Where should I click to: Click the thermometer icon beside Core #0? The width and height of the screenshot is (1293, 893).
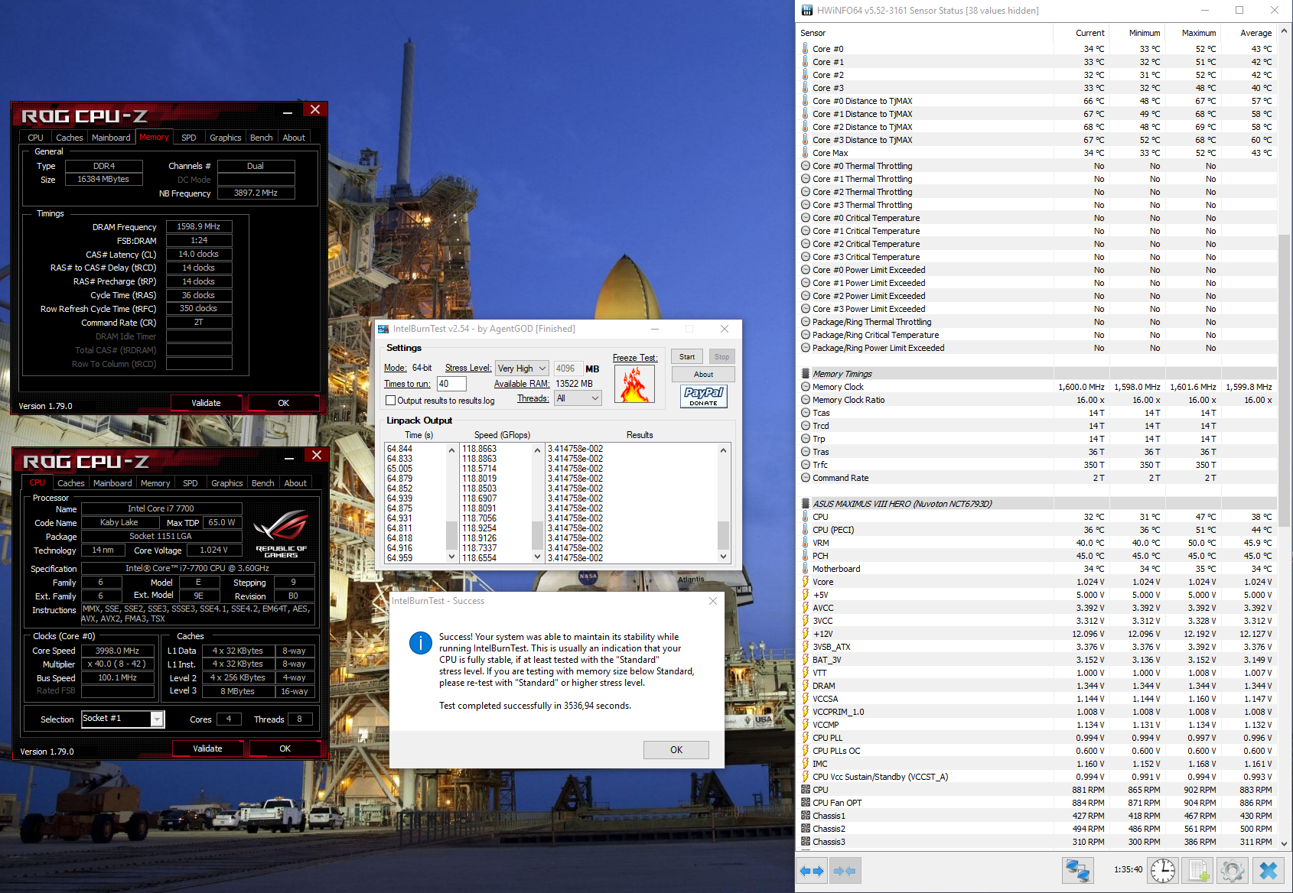[x=806, y=48]
